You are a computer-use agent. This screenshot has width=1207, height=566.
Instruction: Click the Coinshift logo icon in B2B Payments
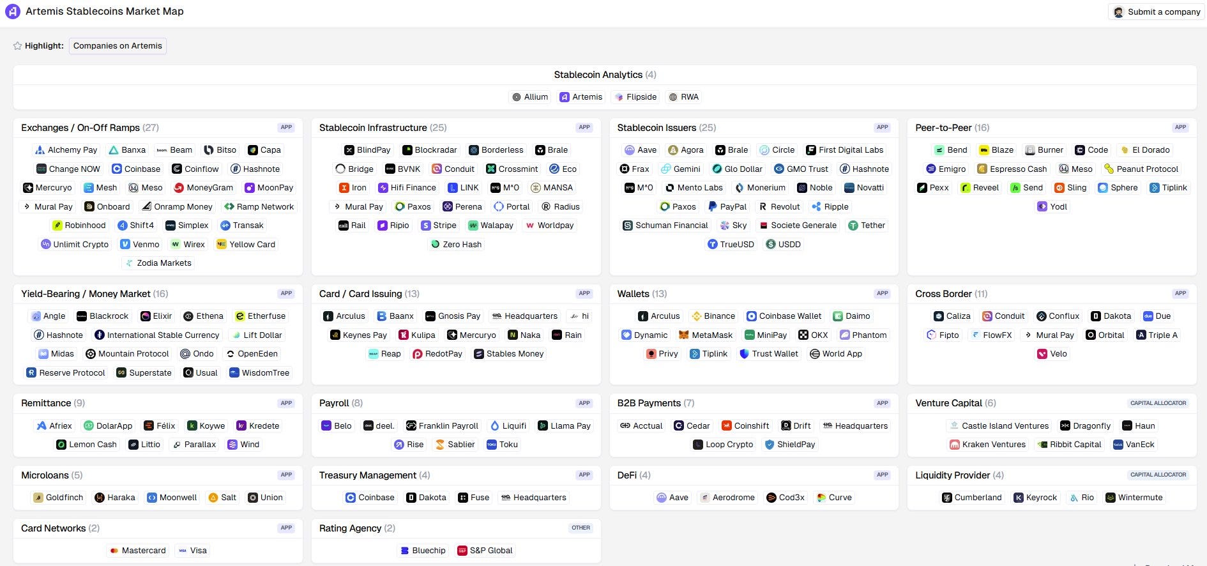[727, 426]
